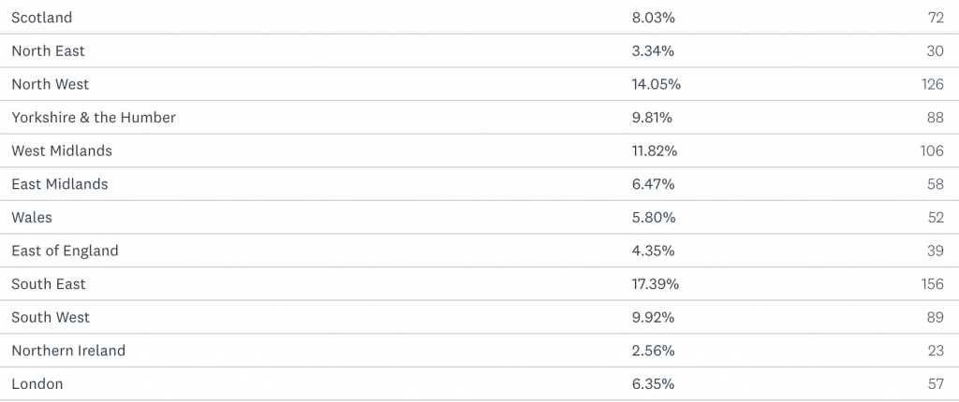Select Yorkshire & the Humber label
Screen dimensions: 959x402
(94, 118)
